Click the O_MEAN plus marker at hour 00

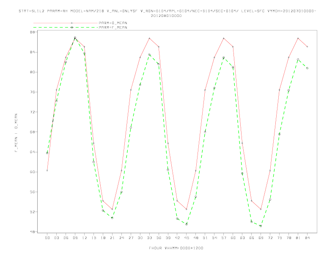coord(47,171)
